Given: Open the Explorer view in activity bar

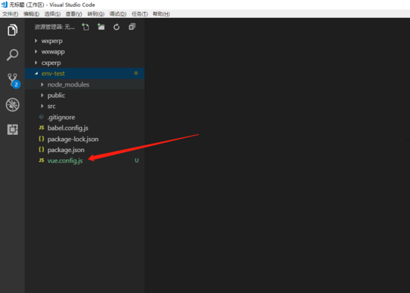Looking at the screenshot, I should coord(12,30).
